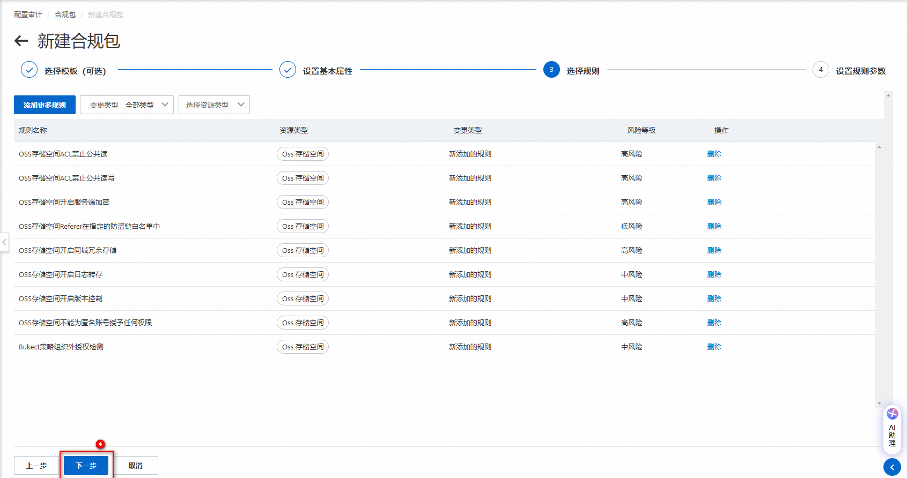907x478 pixels.
Task: Click the step 2 checkmark circle for 设置基本属性
Action: (287, 70)
